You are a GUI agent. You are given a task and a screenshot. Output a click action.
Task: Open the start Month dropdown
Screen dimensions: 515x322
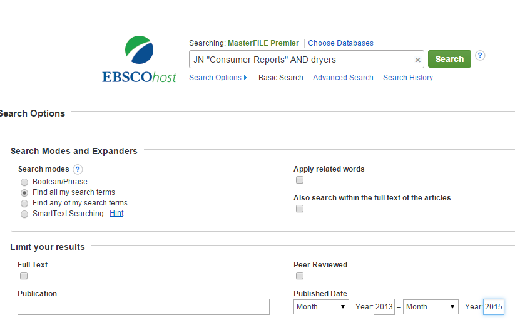pos(321,307)
